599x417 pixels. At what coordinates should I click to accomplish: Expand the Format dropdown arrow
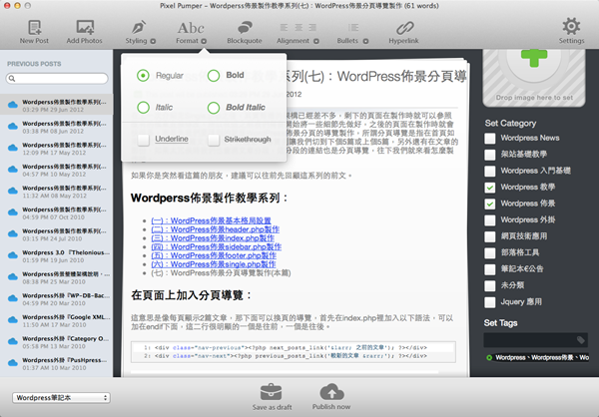tap(204, 41)
